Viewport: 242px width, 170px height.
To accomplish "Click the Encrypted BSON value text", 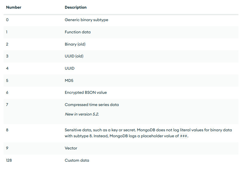I will point(86,93).
